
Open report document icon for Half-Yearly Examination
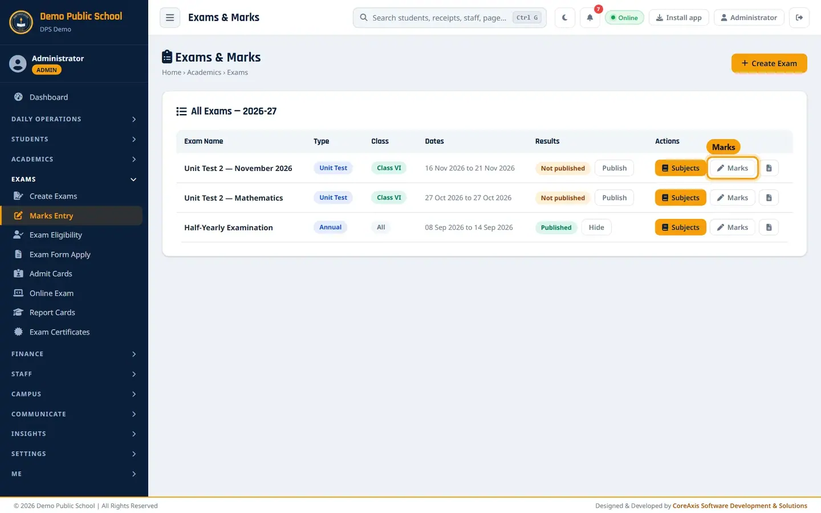(769, 227)
